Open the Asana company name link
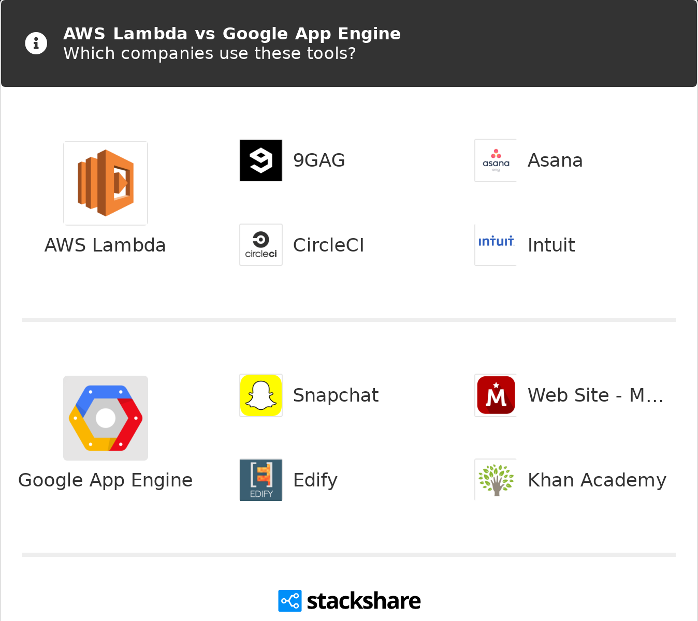Viewport: 698px width, 621px height. (x=555, y=160)
